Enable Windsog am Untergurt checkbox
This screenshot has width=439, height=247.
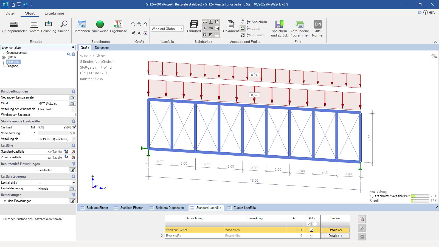74,115
